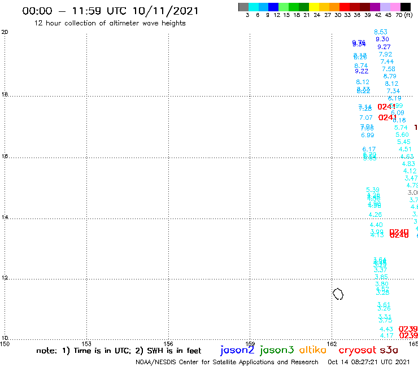418x367 pixels.
Task: Click the note about UTC time and SWH feet
Action: (x=119, y=351)
